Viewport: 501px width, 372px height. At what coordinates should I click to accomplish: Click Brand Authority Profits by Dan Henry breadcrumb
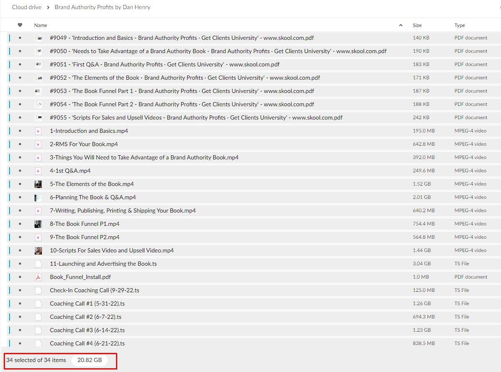(102, 7)
